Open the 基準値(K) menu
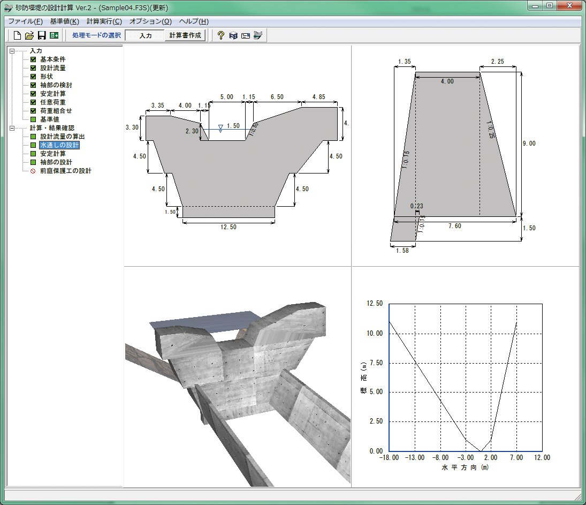This screenshot has width=586, height=505. pyautogui.click(x=65, y=21)
